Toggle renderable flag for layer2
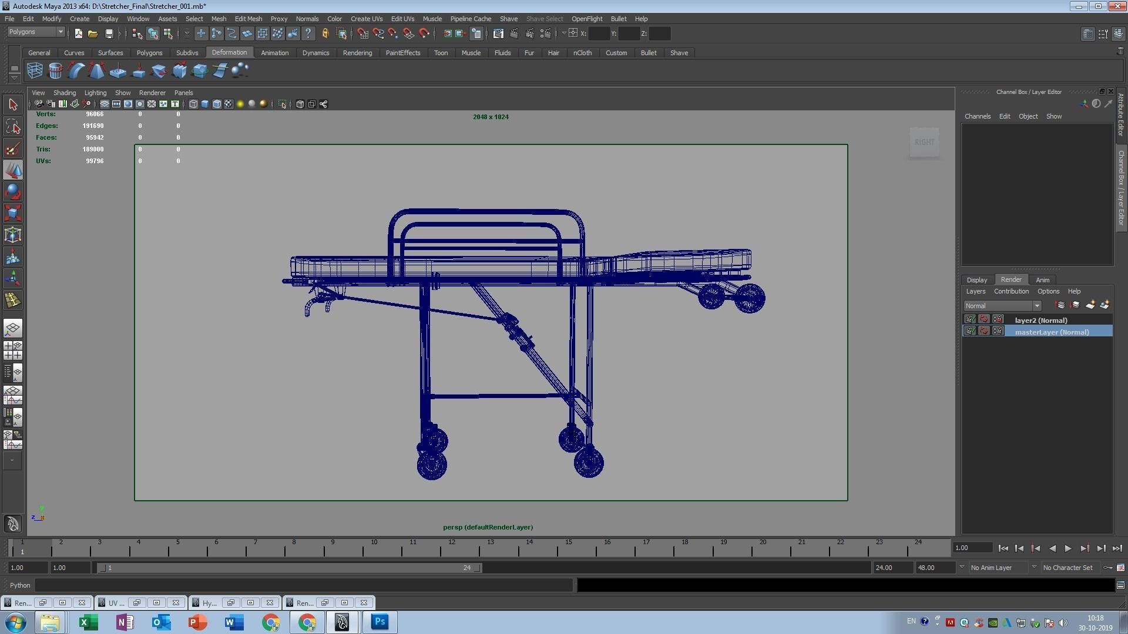The height and width of the screenshot is (634, 1128). pyautogui.click(x=970, y=319)
